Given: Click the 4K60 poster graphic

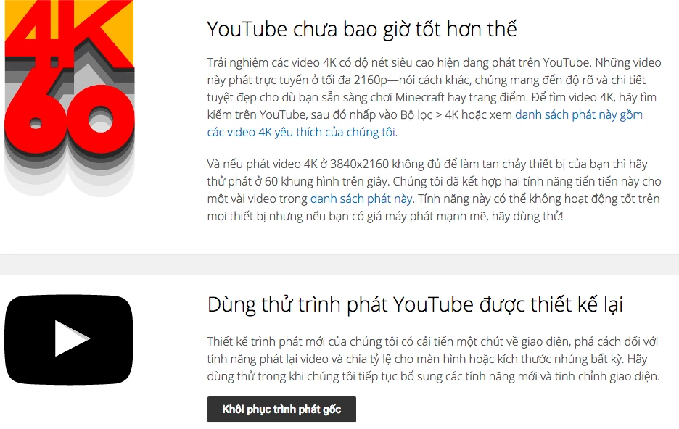Looking at the screenshot, I should coord(70,99).
